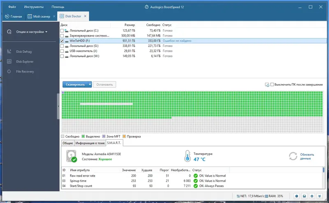
Task: Sort the disk list by Статус column
Action: pyautogui.click(x=167, y=25)
